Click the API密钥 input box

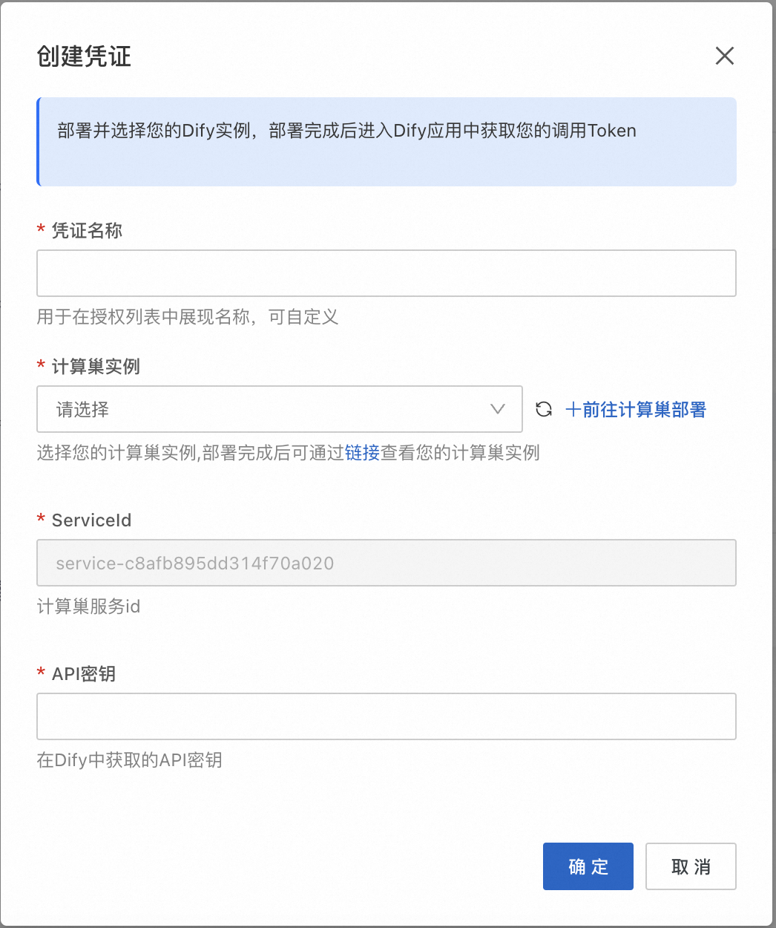tap(386, 716)
